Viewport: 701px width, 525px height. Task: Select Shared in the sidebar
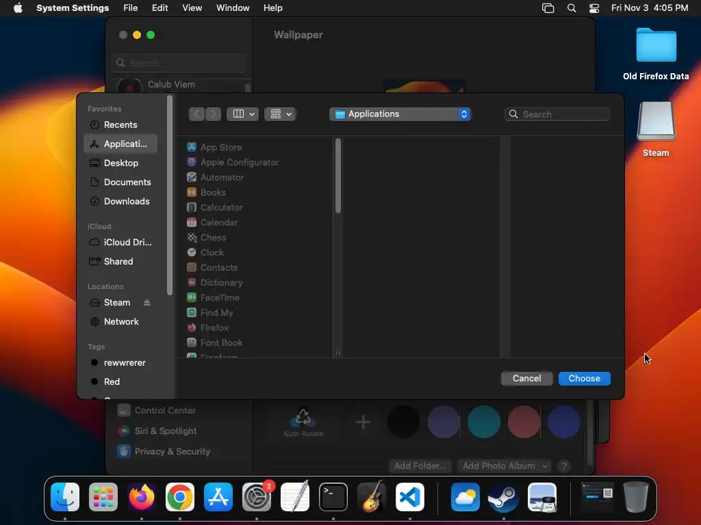(x=120, y=262)
